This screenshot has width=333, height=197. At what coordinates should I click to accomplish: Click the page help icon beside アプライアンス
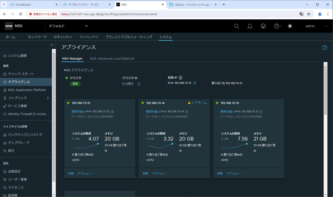click(325, 48)
